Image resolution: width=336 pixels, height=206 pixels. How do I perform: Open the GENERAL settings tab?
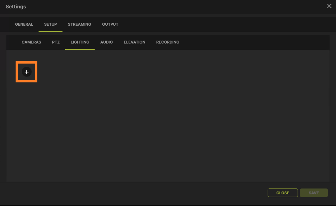pos(24,24)
